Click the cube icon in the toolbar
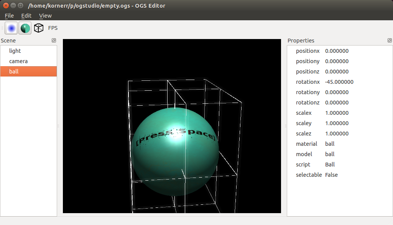This screenshot has width=393, height=225. tap(38, 28)
